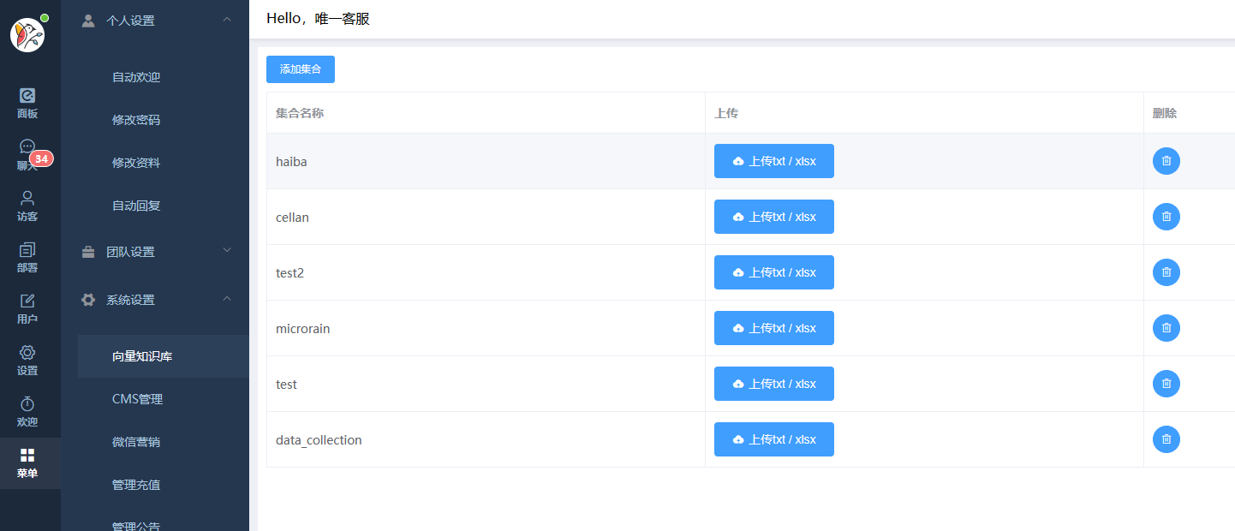The width and height of the screenshot is (1235, 531).
Task: Open 自动回复 menu item
Action: (136, 206)
